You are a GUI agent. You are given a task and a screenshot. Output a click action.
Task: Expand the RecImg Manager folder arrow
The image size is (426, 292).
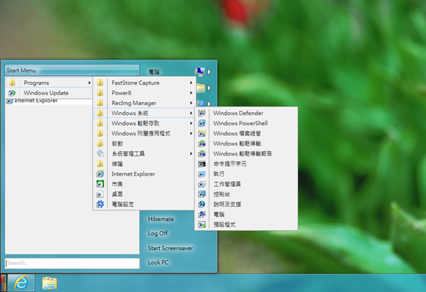191,103
